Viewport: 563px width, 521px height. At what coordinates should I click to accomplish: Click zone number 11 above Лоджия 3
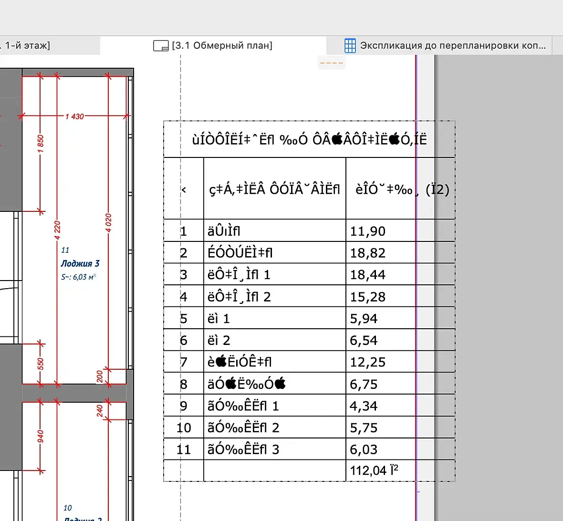(x=65, y=250)
